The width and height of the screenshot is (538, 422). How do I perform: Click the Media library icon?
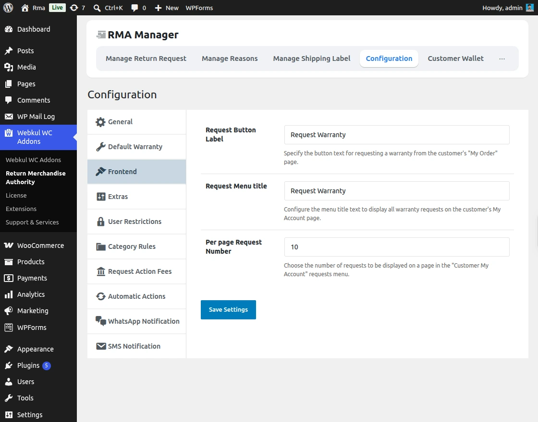tap(9, 67)
